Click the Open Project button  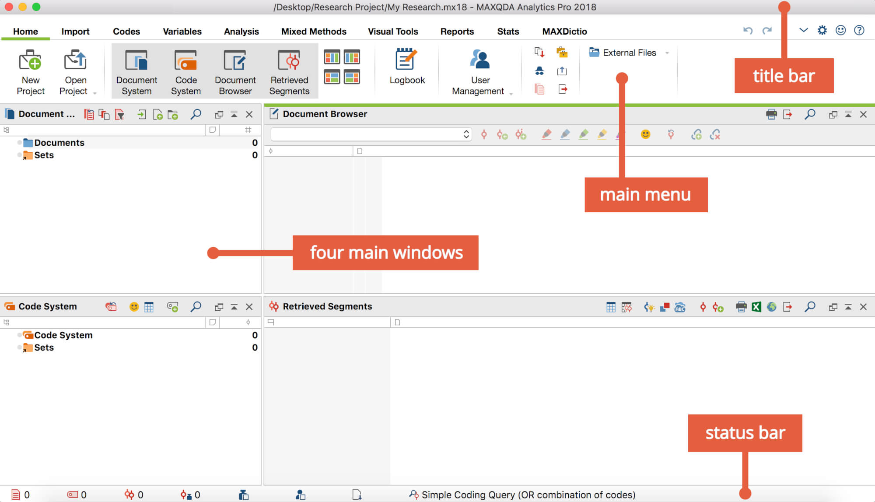(75, 72)
